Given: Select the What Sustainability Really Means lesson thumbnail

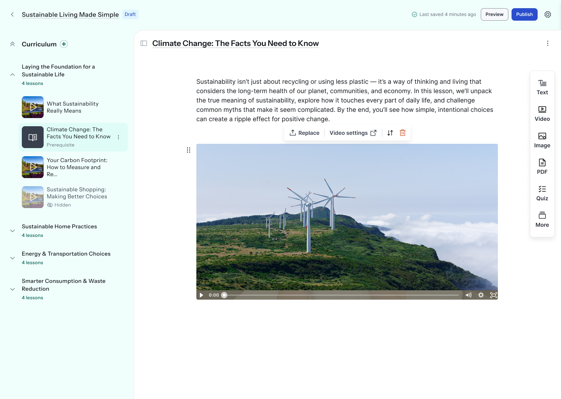Looking at the screenshot, I should 33,107.
